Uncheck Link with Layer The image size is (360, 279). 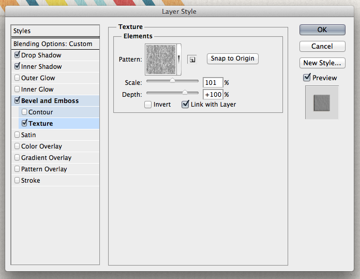point(185,104)
